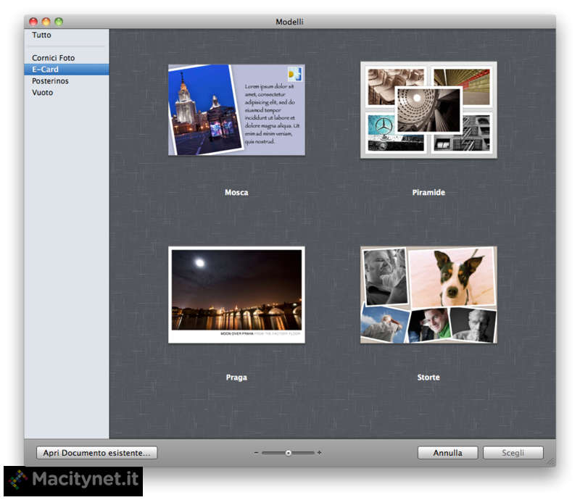The height and width of the screenshot is (500, 580).
Task: Click the minus icon beside zoom slider
Action: (x=257, y=453)
